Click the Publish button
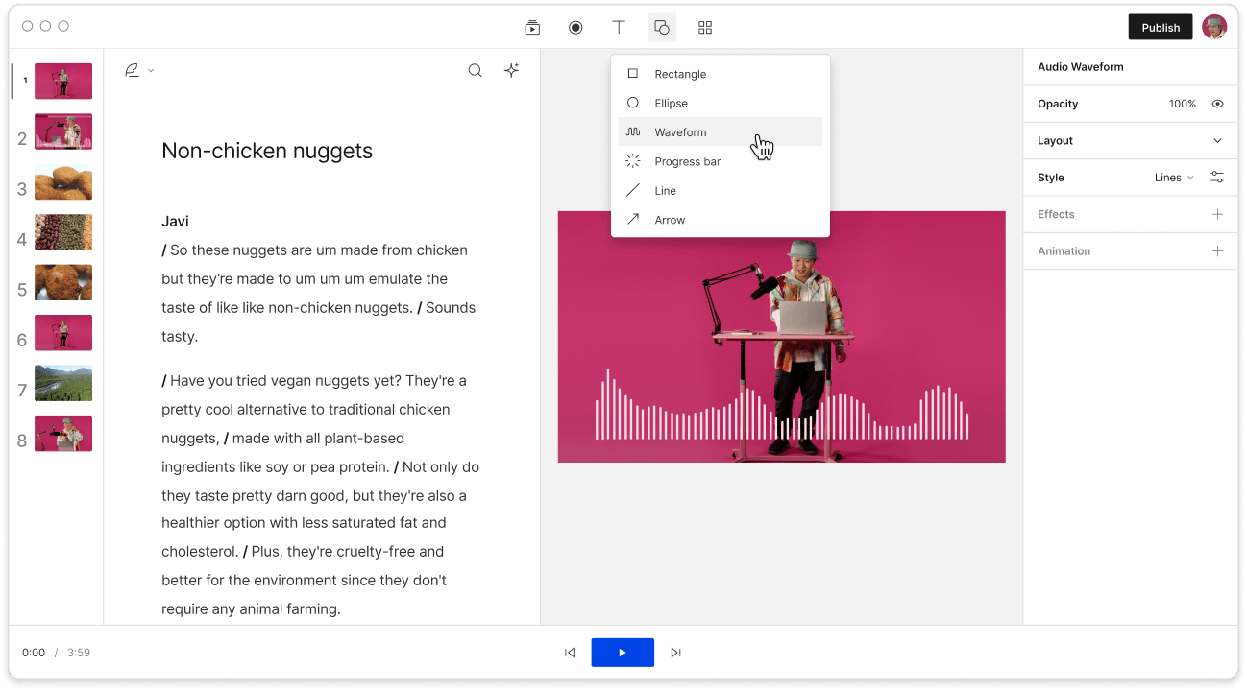Screen dimensions: 1247x691 point(1160,27)
